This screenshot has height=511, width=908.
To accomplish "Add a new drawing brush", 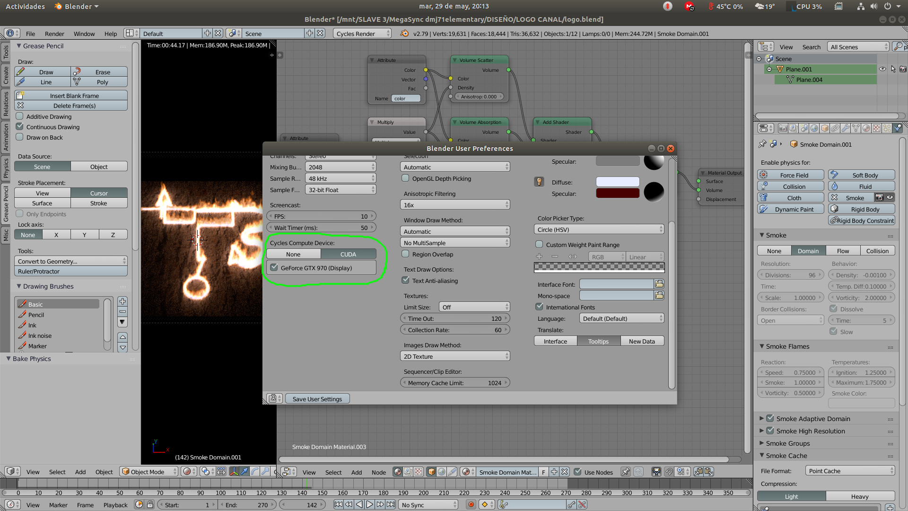I will point(122,301).
